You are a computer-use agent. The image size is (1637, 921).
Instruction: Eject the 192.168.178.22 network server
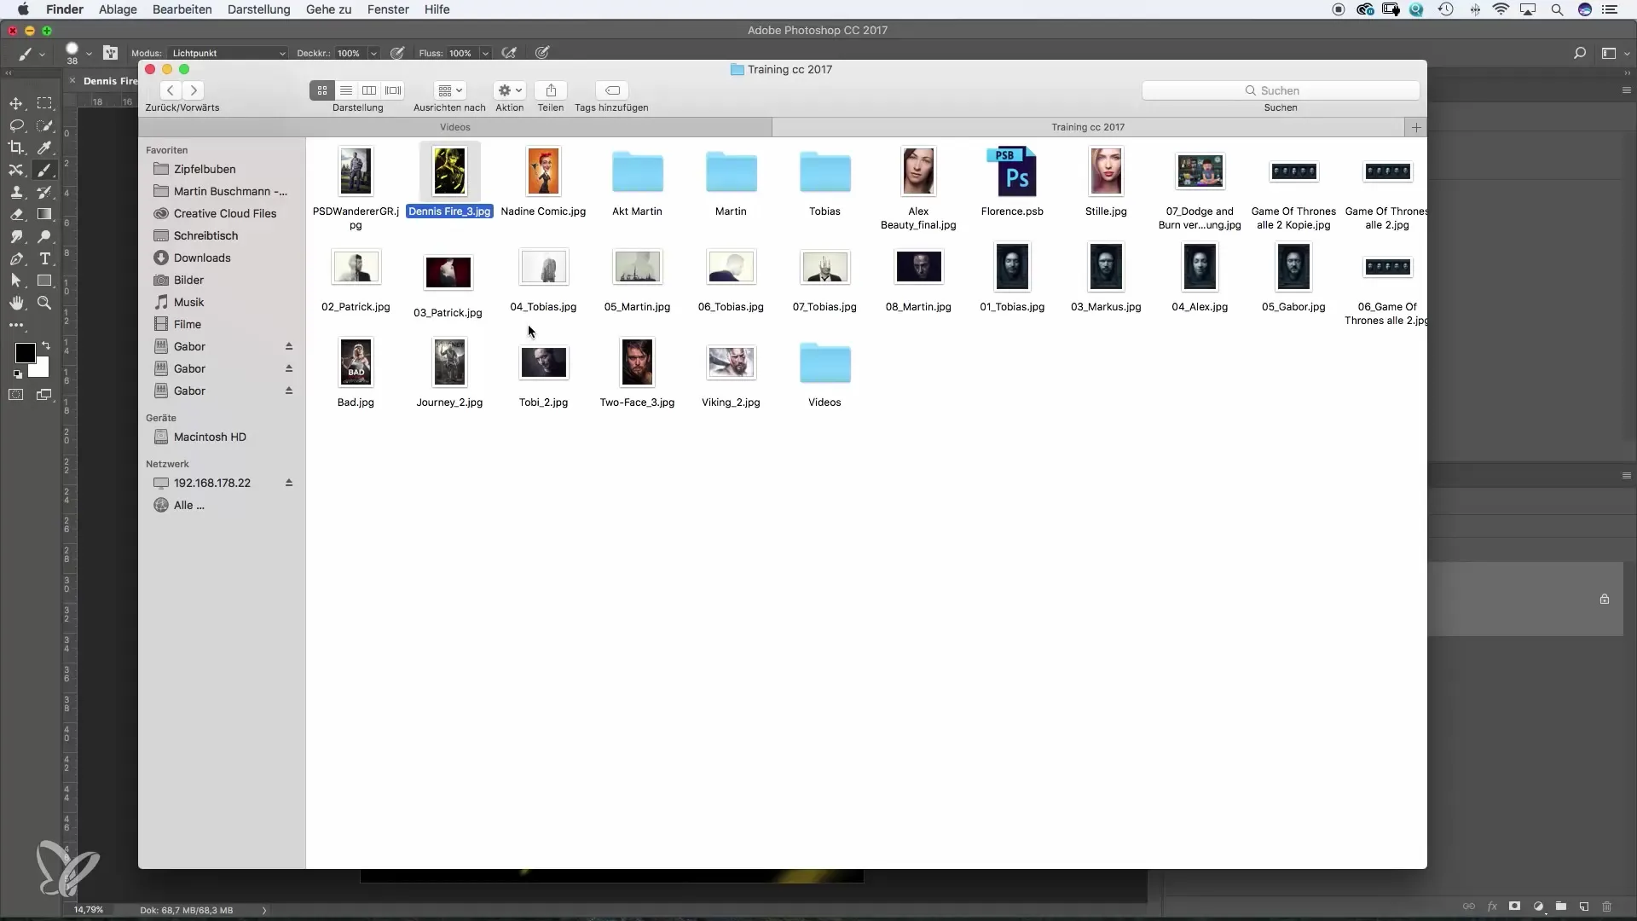(x=289, y=483)
